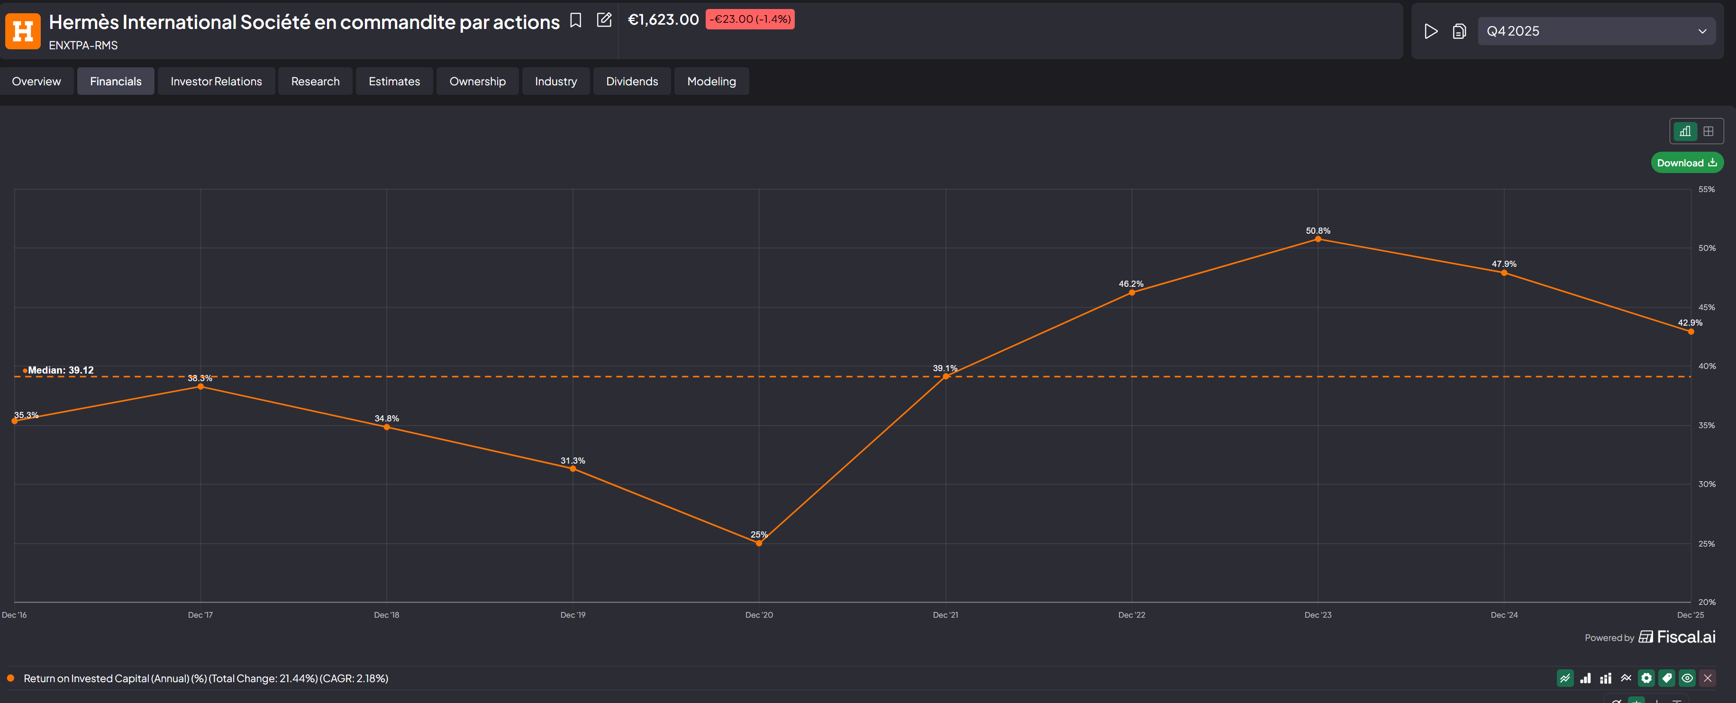Open series settings gear icon

point(1646,678)
